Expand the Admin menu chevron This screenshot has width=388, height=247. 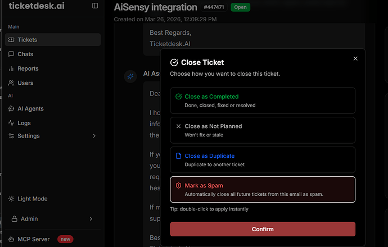91,219
